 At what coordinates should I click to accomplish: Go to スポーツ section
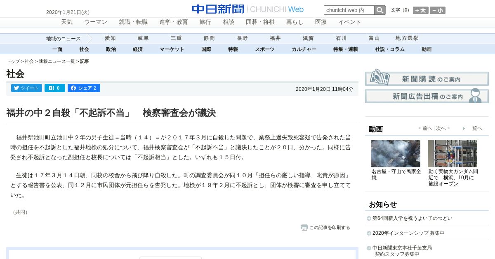pyautogui.click(x=265, y=49)
